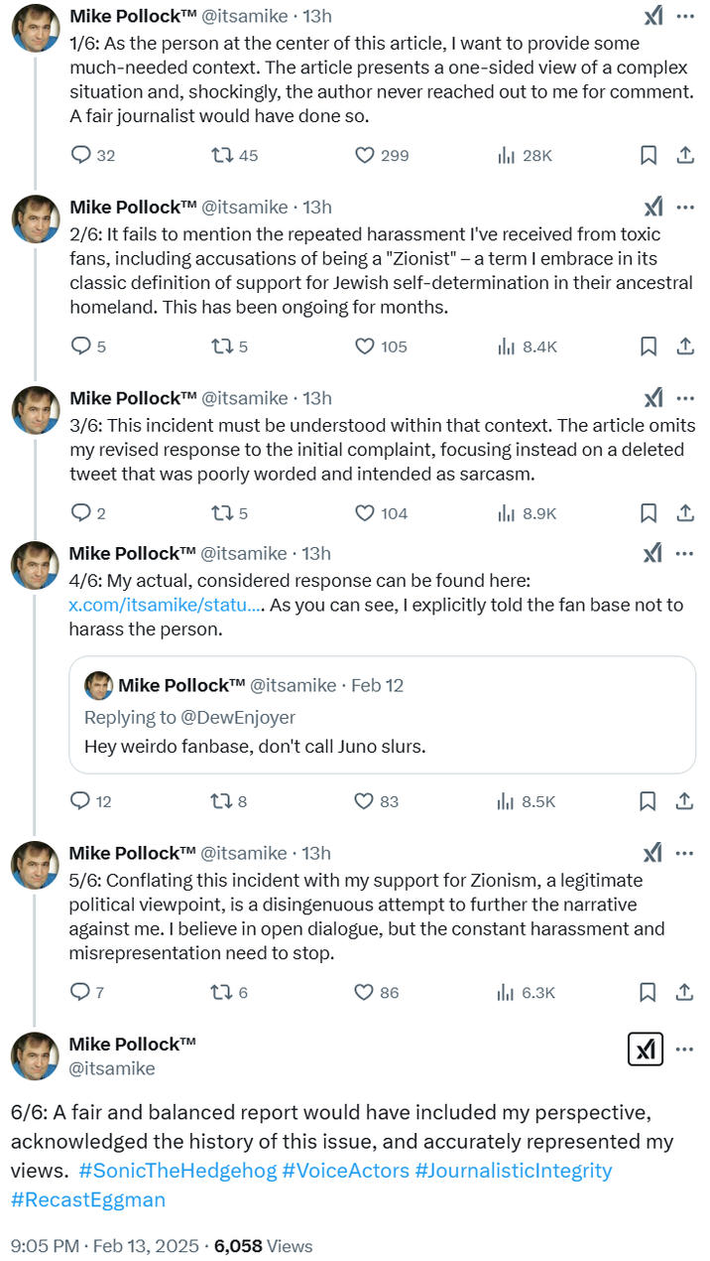Open the #RecastEggman hashtag
710x1261 pixels.
88,1199
